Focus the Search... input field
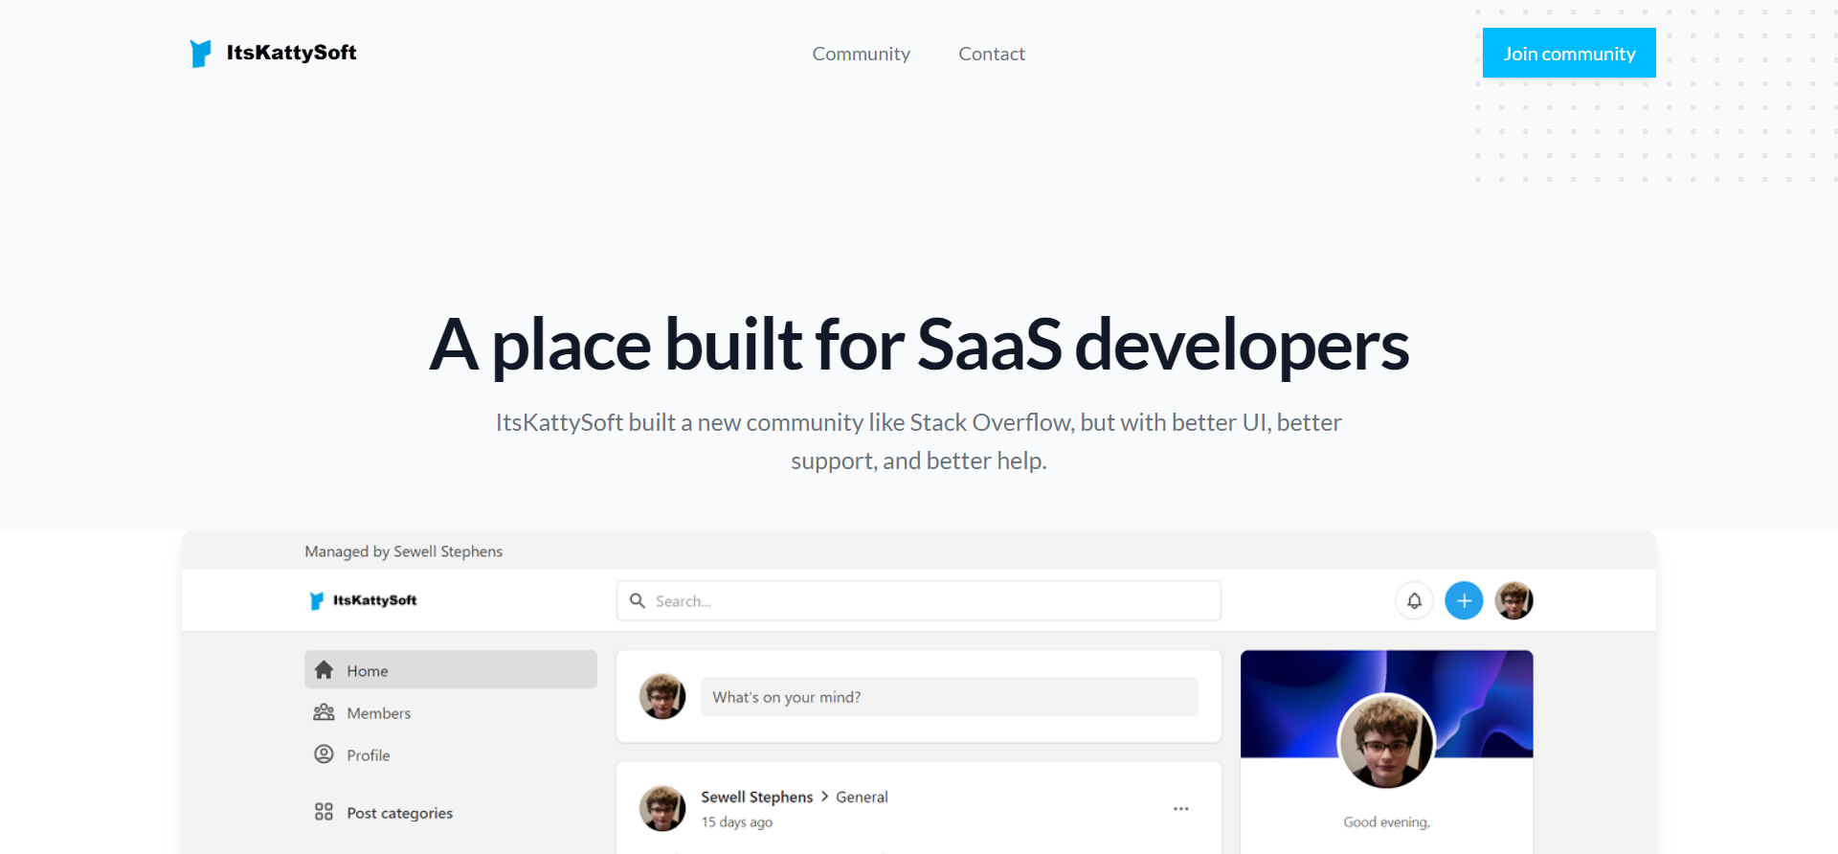This screenshot has height=854, width=1838. pos(919,600)
